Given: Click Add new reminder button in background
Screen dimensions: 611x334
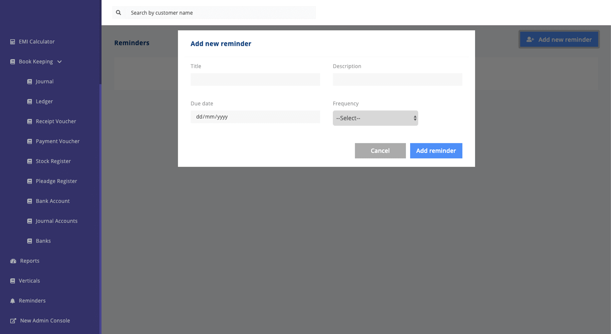Looking at the screenshot, I should pos(559,39).
